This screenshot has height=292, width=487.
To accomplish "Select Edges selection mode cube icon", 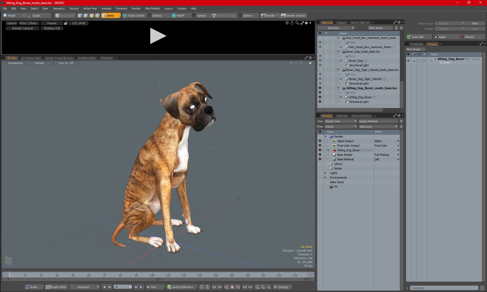I will [x=86, y=16].
